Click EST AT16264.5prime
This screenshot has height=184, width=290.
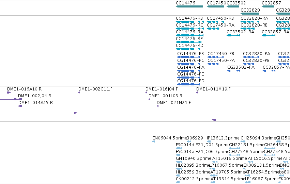point(262,172)
